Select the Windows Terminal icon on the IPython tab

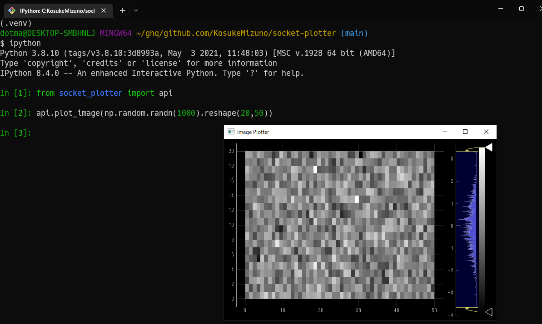coord(11,10)
